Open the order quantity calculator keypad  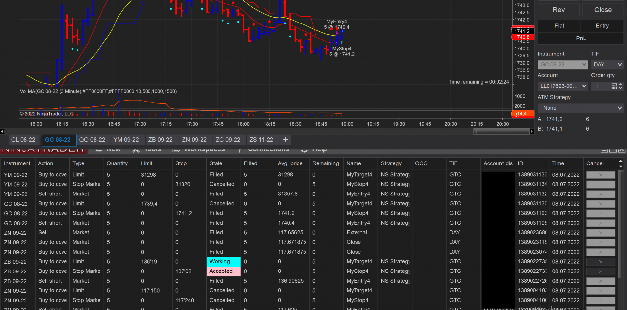(x=614, y=86)
